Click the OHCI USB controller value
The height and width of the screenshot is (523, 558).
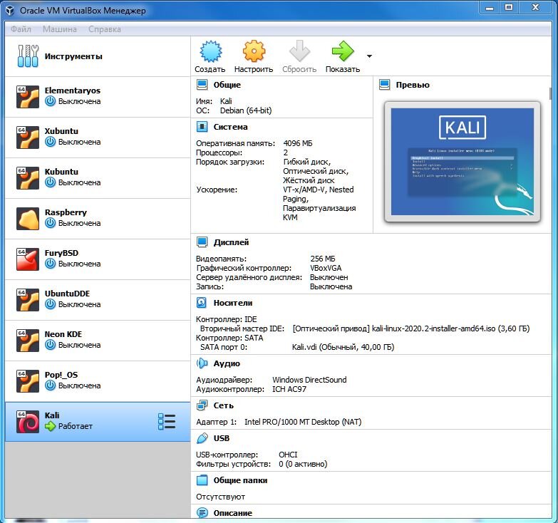[288, 455]
